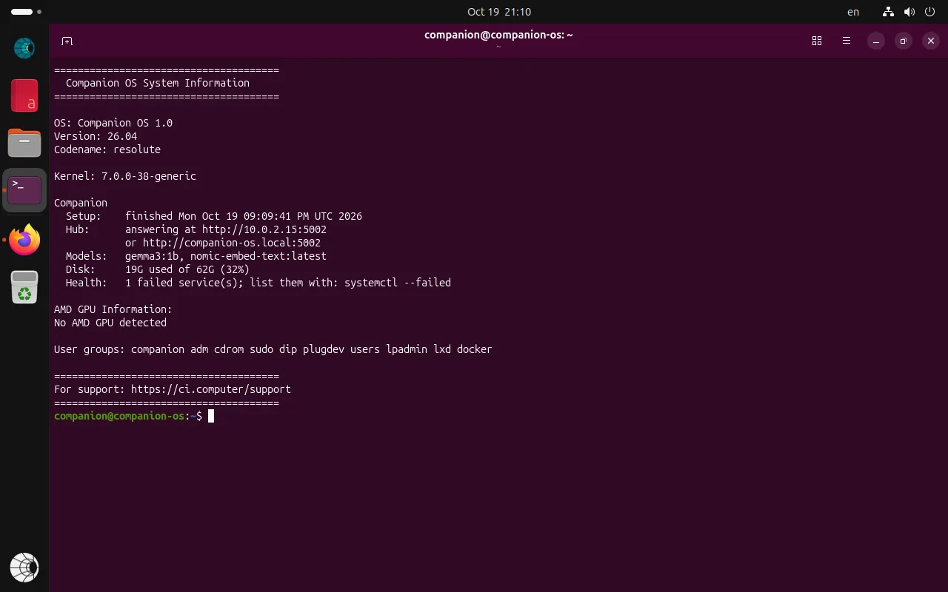Open the terminal hamburger menu
948x592 pixels.
tap(847, 41)
